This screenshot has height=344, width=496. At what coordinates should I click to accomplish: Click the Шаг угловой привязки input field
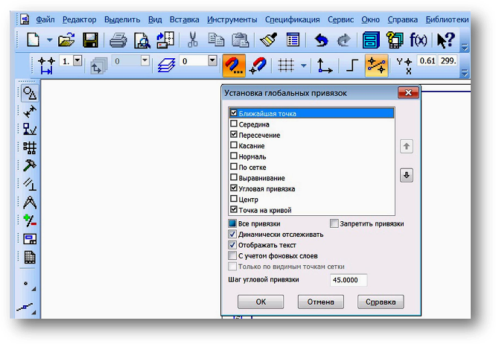(348, 280)
